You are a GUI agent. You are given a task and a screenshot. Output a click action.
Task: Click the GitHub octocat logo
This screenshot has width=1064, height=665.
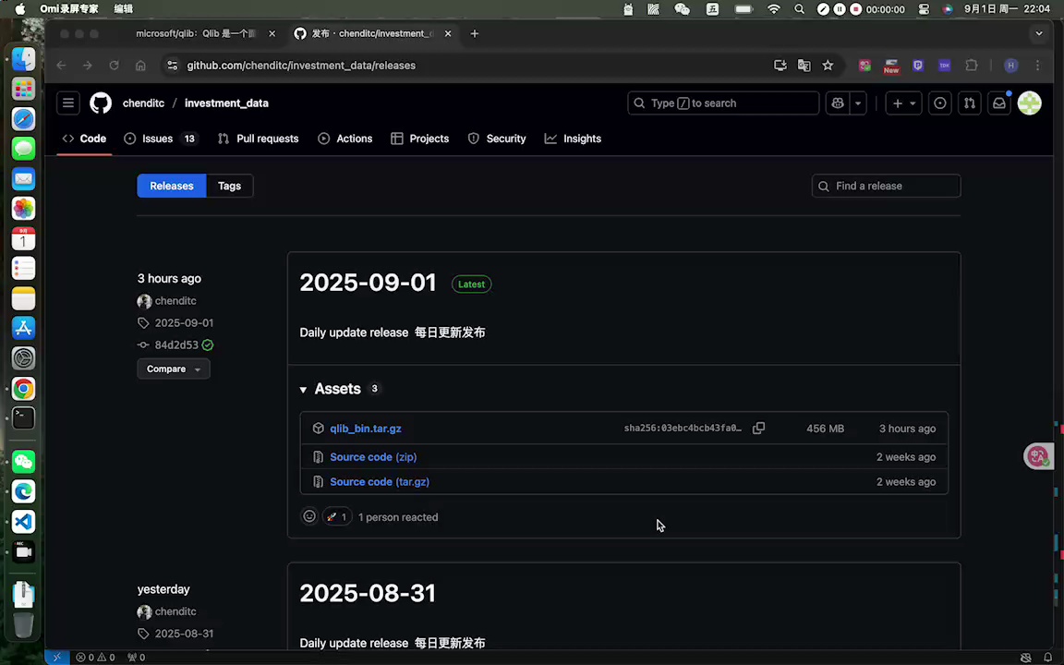pyautogui.click(x=101, y=103)
